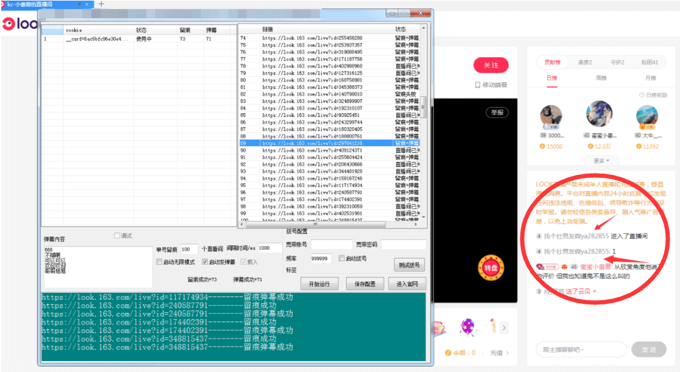Toggle the 载入 checkbox
This screenshot has height=372, width=680.
coord(243,262)
